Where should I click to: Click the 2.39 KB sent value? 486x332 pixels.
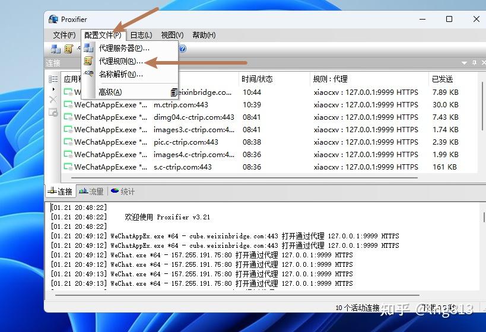pyautogui.click(x=446, y=142)
